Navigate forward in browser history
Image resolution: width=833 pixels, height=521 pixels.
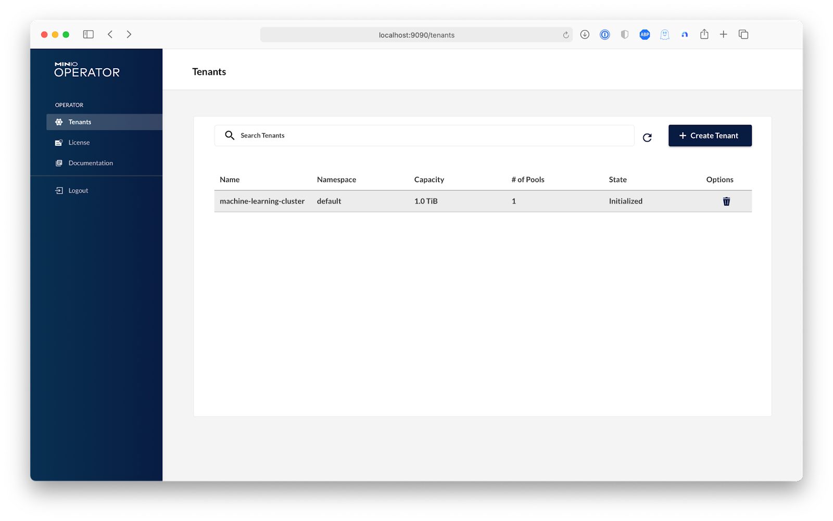tap(129, 34)
